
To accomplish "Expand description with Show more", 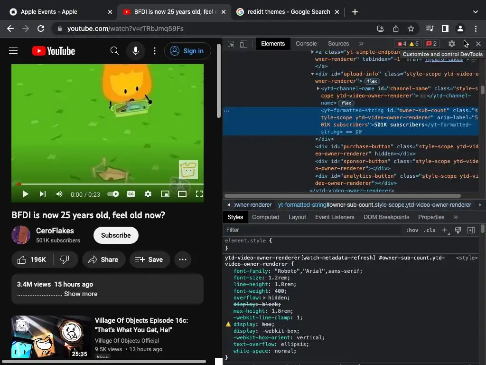I will coord(81,294).
